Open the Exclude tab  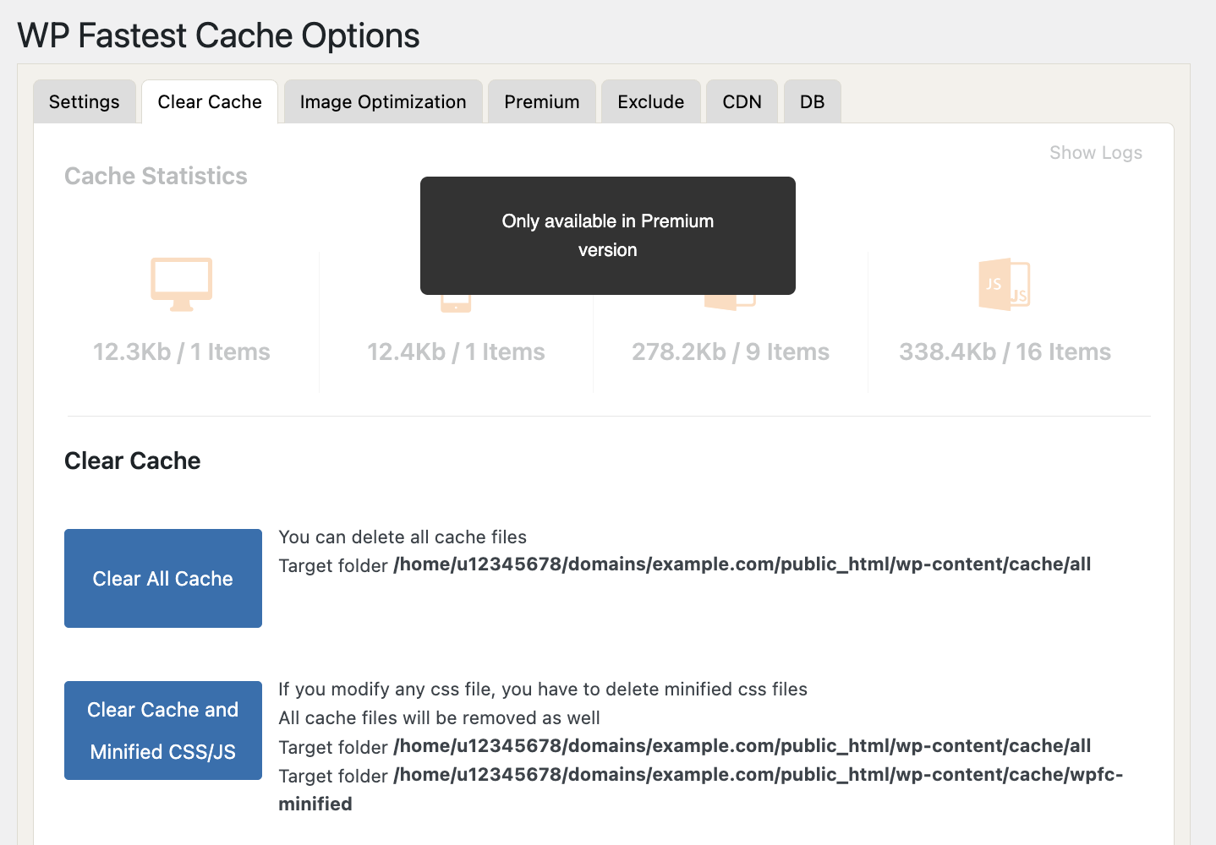(650, 101)
